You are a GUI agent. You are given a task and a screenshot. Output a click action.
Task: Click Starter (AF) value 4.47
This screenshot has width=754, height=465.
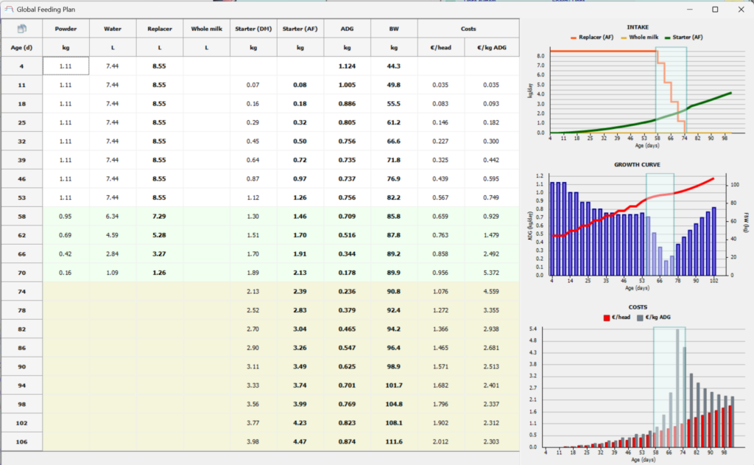300,442
